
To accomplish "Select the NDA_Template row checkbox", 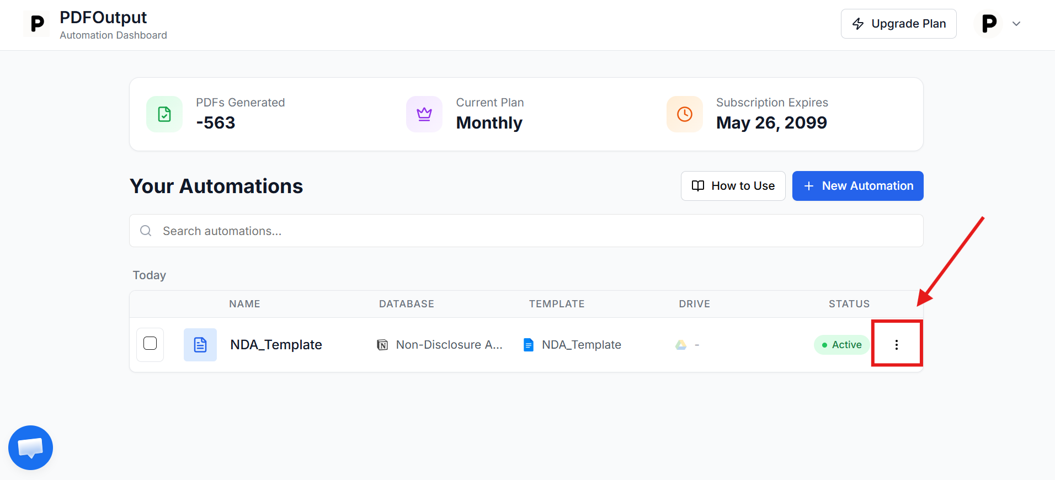I will 150,343.
